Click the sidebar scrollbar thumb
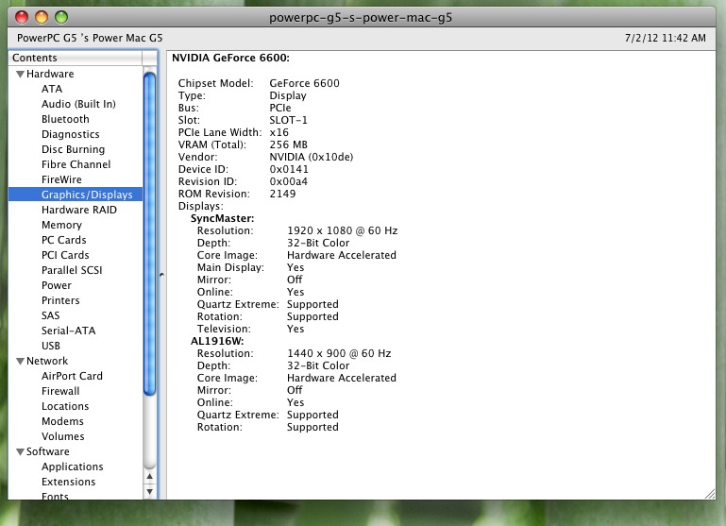726x526 pixels. 149,234
